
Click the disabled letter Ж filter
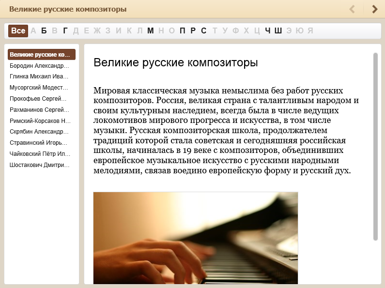tap(97, 31)
